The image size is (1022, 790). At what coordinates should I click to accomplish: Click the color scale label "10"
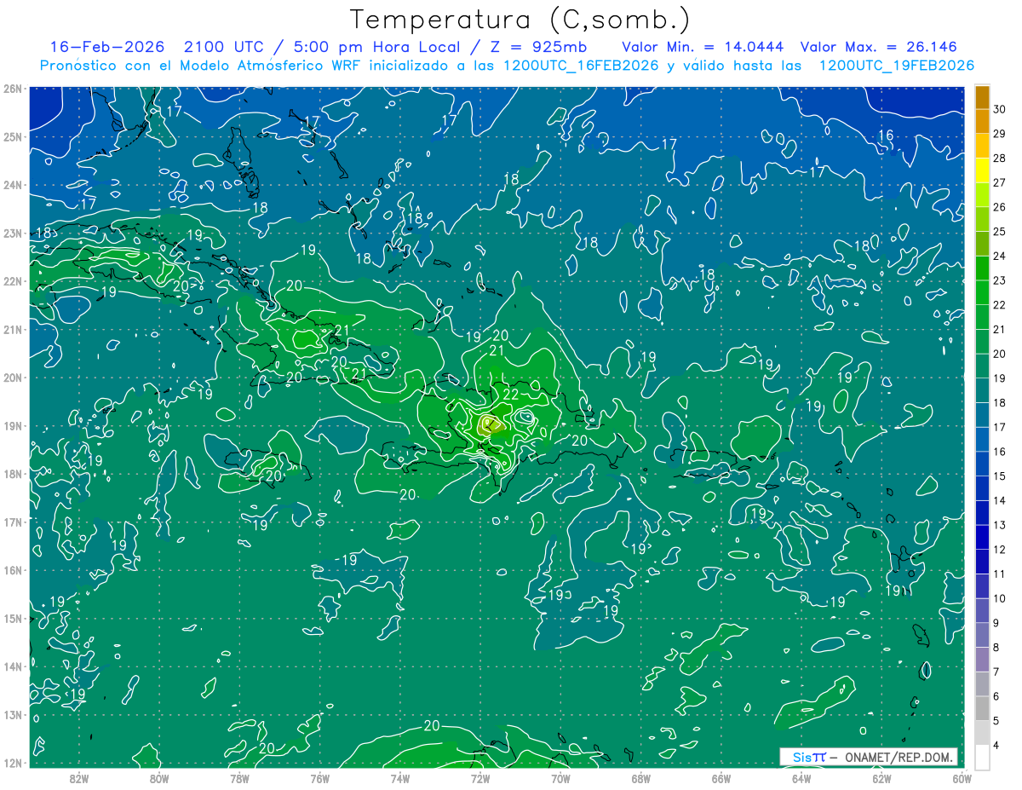1000,598
